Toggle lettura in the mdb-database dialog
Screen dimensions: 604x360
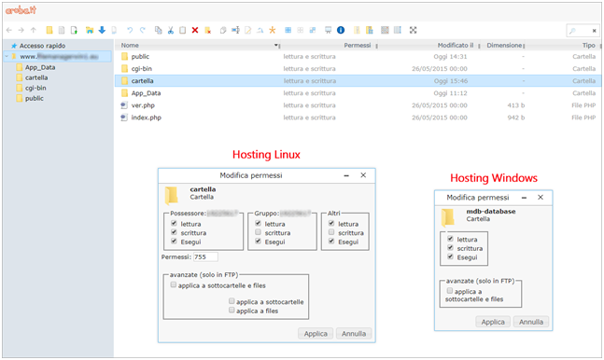click(450, 239)
